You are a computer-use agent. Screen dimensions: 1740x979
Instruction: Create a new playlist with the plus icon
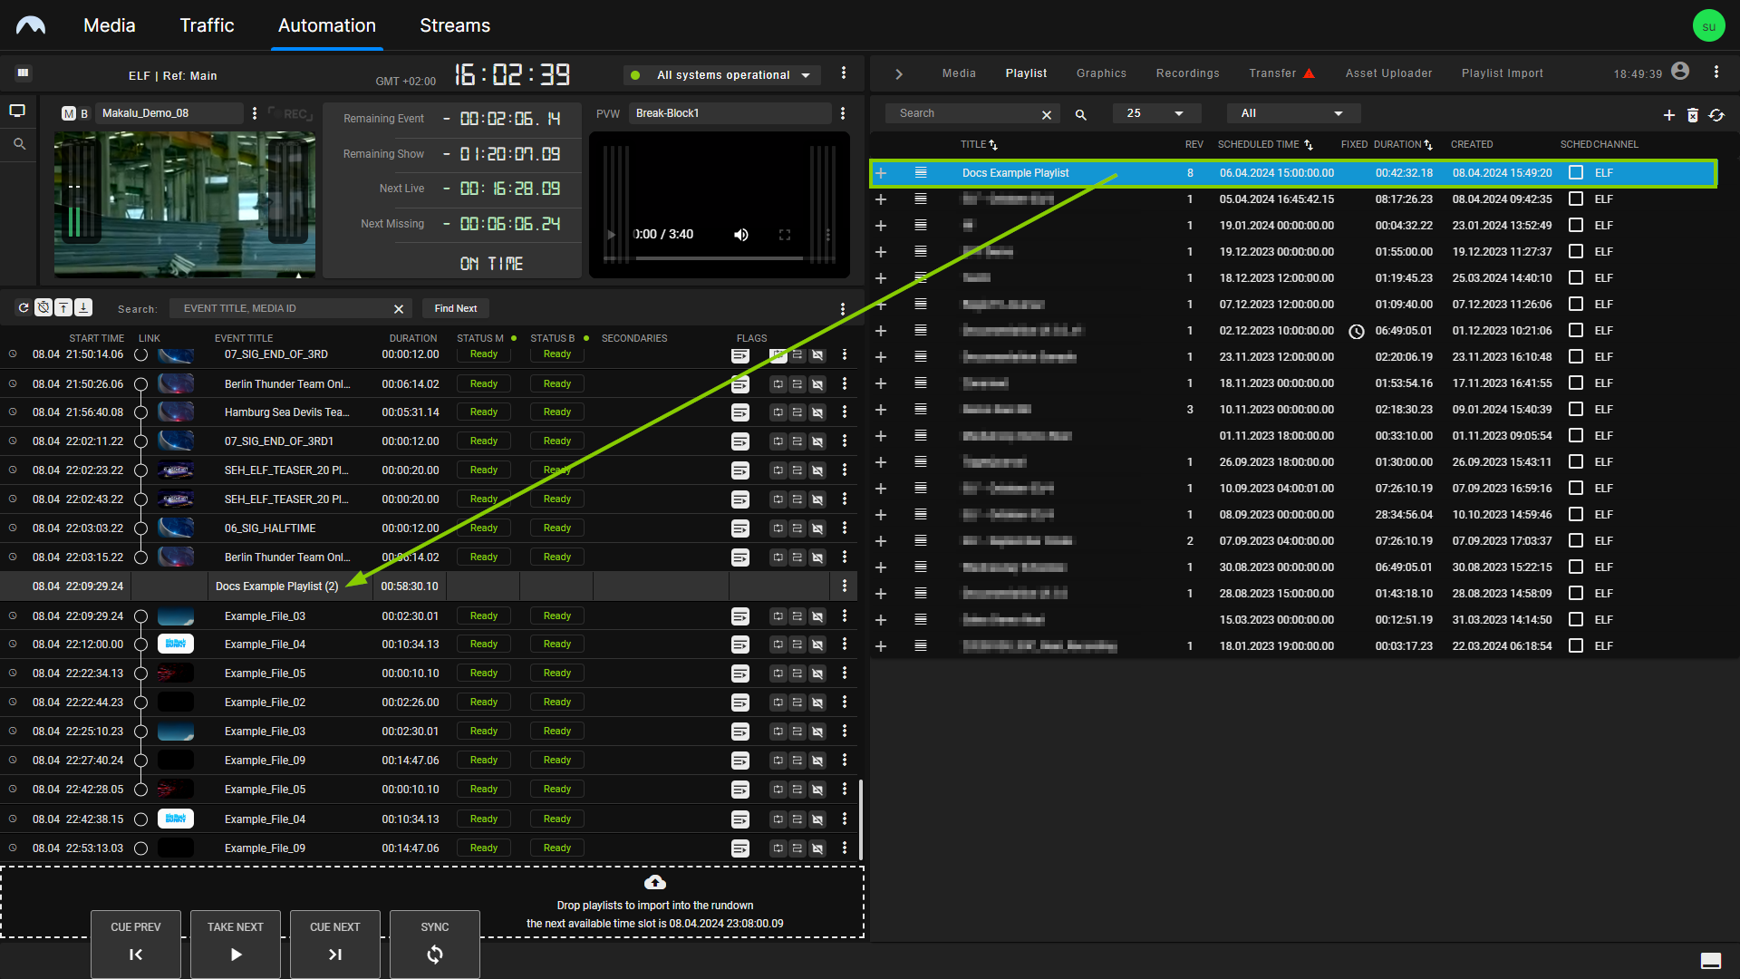pos(1670,115)
